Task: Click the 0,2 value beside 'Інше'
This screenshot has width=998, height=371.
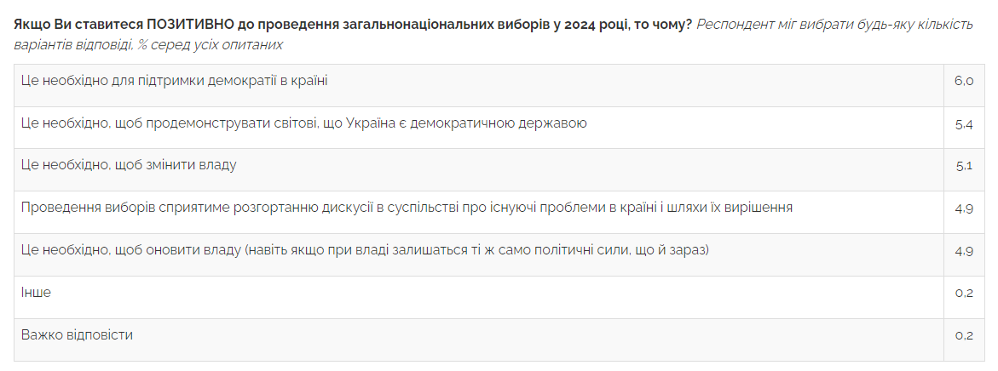Action: pos(964,294)
